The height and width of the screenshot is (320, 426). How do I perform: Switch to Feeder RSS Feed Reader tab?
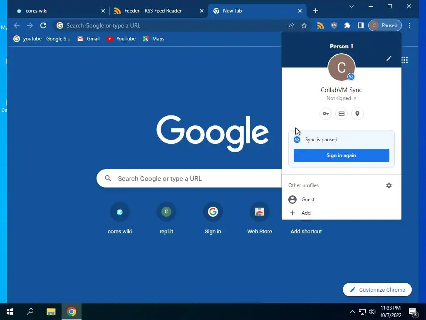coord(159,11)
